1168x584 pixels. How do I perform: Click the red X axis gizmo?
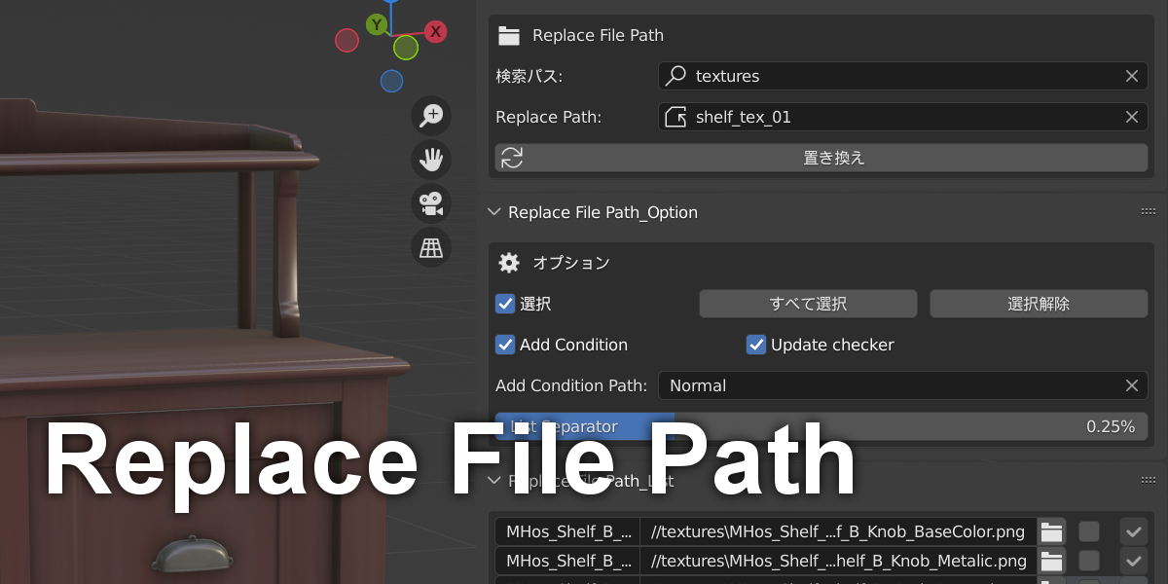coord(435,31)
